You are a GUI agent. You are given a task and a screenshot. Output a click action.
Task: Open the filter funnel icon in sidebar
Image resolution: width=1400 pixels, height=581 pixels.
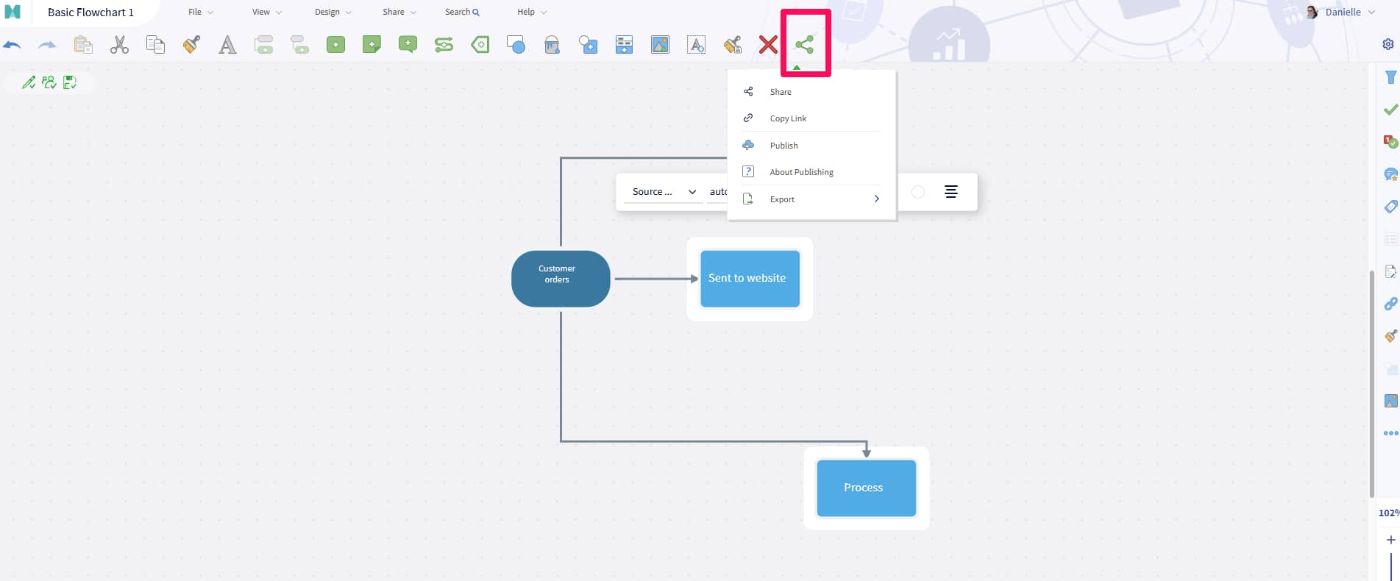coord(1390,77)
